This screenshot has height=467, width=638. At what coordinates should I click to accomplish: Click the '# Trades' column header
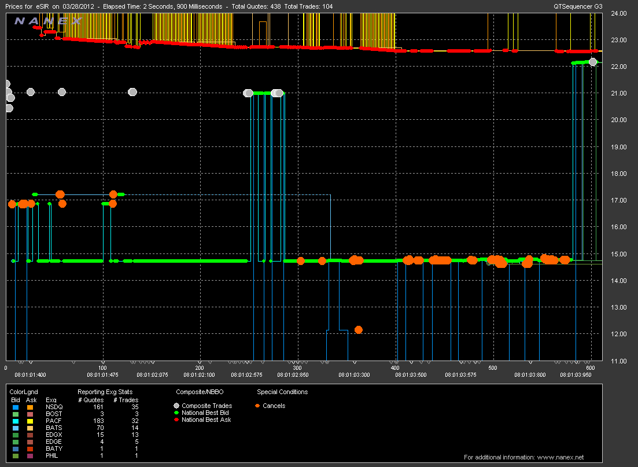point(126,400)
